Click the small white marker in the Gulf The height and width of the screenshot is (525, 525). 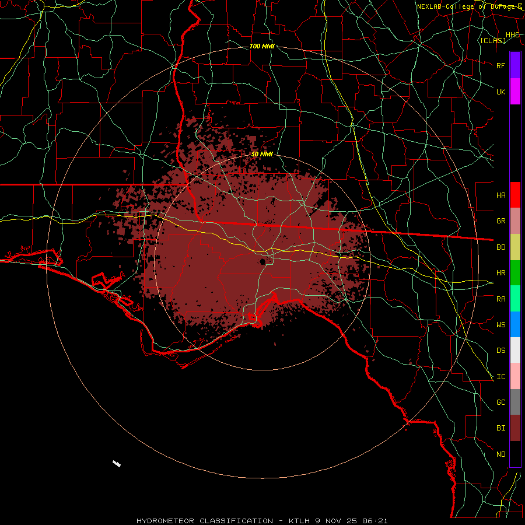[117, 464]
